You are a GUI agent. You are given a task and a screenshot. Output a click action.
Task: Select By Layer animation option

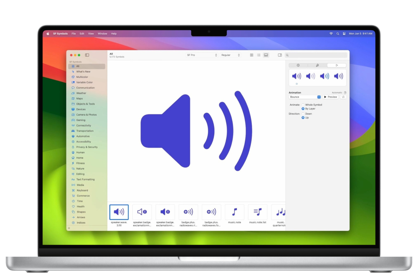[x=303, y=108]
